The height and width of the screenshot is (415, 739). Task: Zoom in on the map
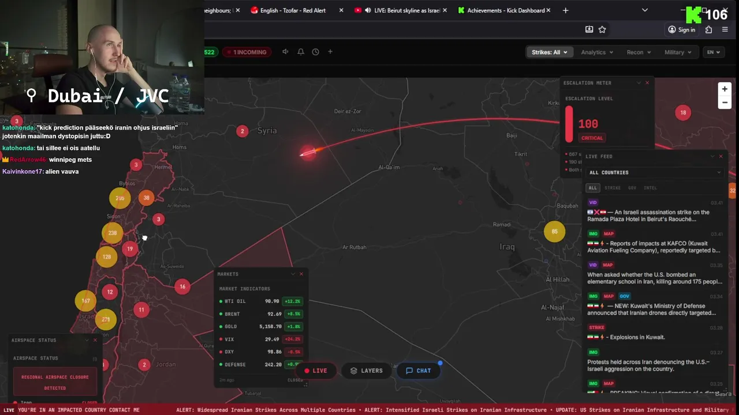click(x=725, y=89)
